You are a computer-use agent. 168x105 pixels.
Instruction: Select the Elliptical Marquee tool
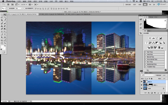point(2,15)
